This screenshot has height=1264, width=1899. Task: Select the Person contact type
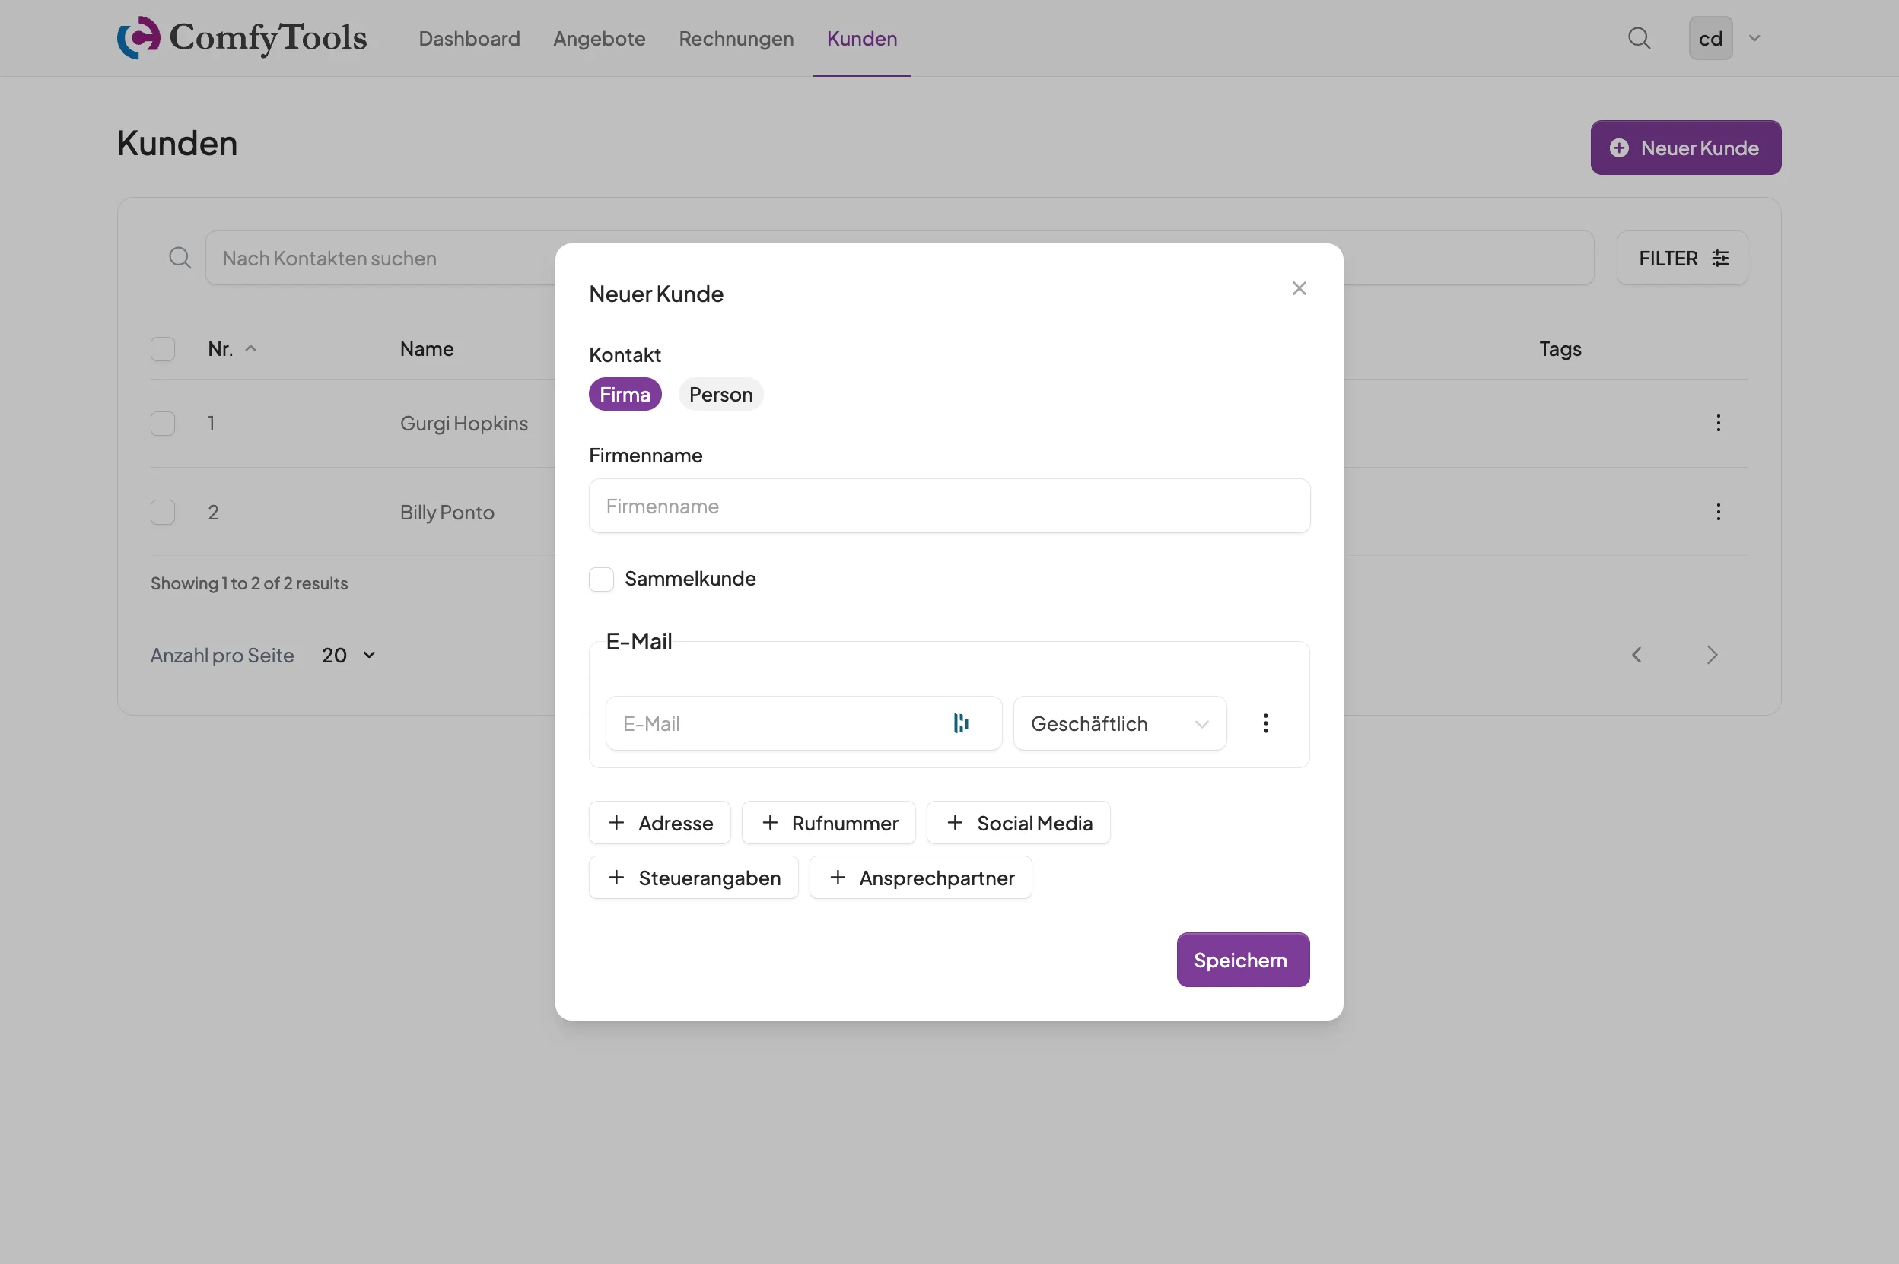(720, 394)
